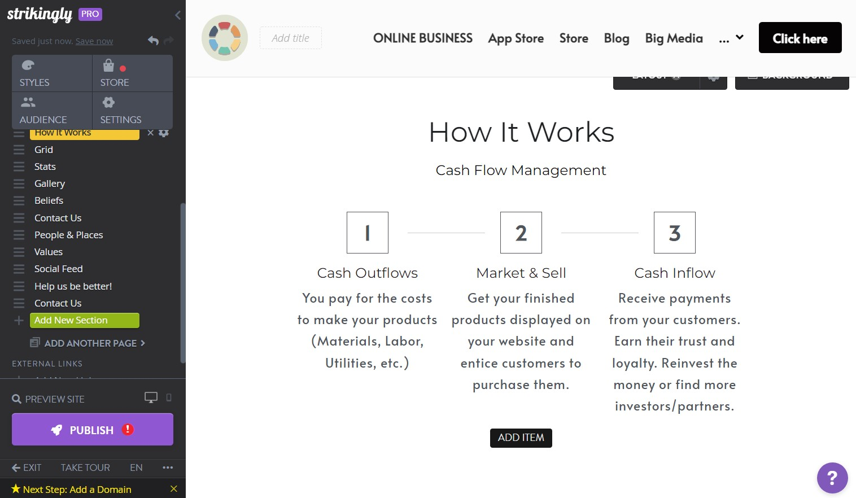The height and width of the screenshot is (498, 856).
Task: Open gear settings for the How It Works section
Action: tap(164, 132)
